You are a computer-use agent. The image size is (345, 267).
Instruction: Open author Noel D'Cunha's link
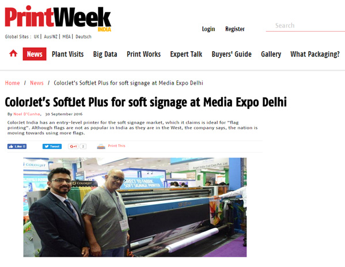26,114
